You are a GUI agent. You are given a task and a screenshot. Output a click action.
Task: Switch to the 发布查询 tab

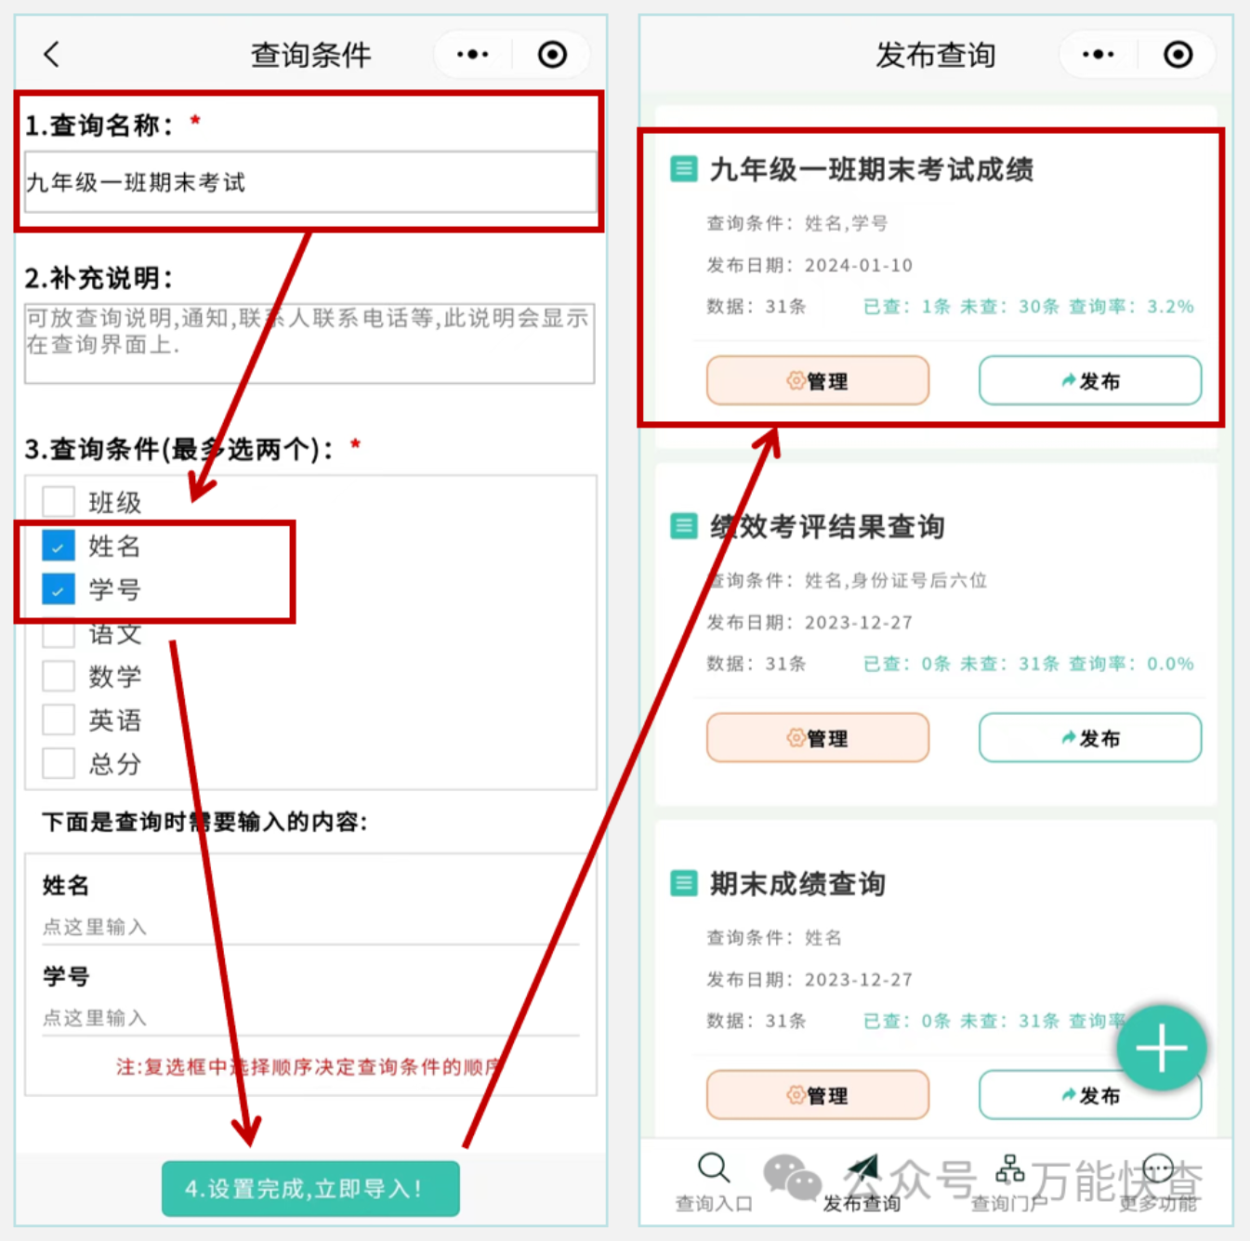tap(862, 1183)
